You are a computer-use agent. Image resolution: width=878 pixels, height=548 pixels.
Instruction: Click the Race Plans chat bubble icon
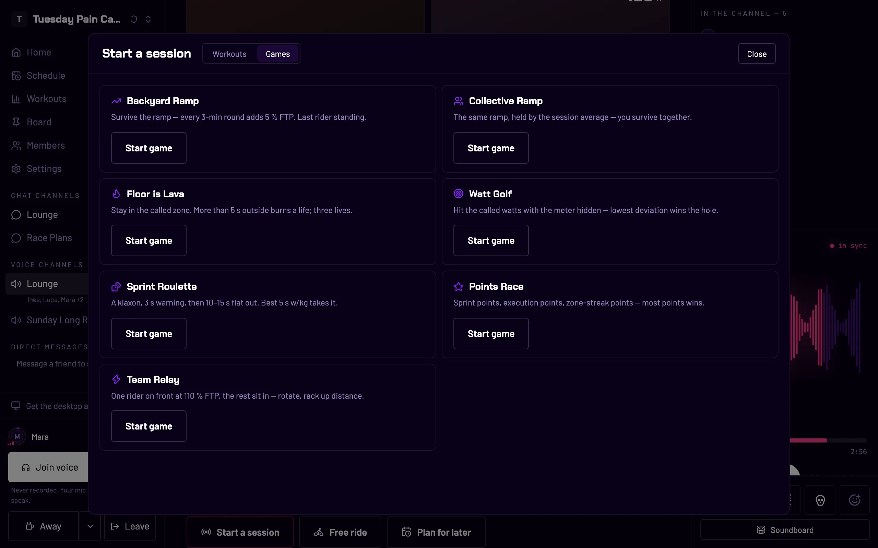point(16,238)
